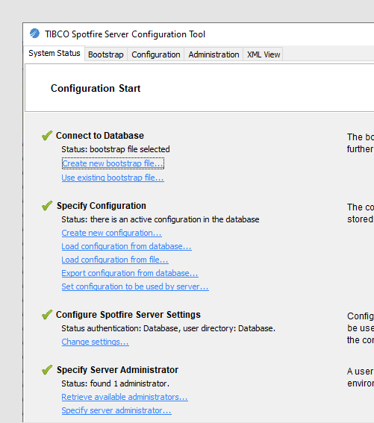Click Set configuration to be used by server
The image size is (374, 423).
[x=135, y=286]
